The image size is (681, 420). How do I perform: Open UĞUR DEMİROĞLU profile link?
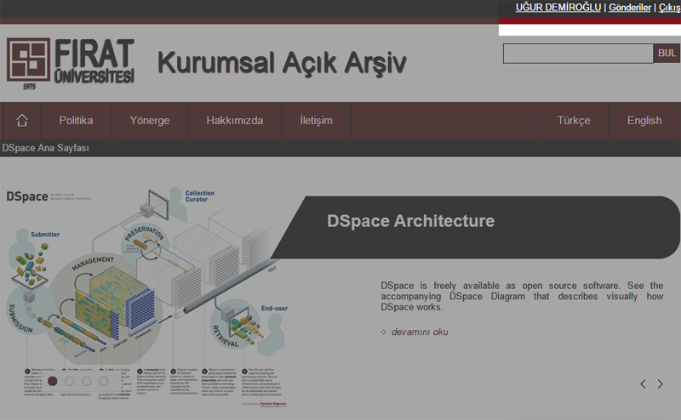[558, 8]
